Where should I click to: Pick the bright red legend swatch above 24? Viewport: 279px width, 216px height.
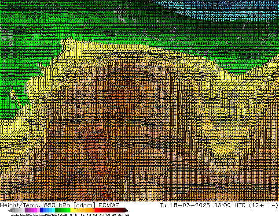(96, 210)
